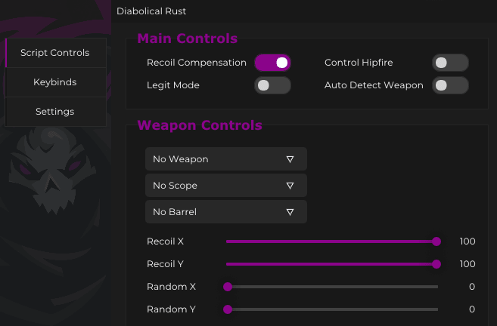Open the Keybinds tab
Image resolution: width=497 pixels, height=326 pixels.
tap(55, 82)
